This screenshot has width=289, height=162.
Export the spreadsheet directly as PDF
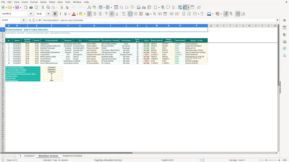click(x=26, y=7)
